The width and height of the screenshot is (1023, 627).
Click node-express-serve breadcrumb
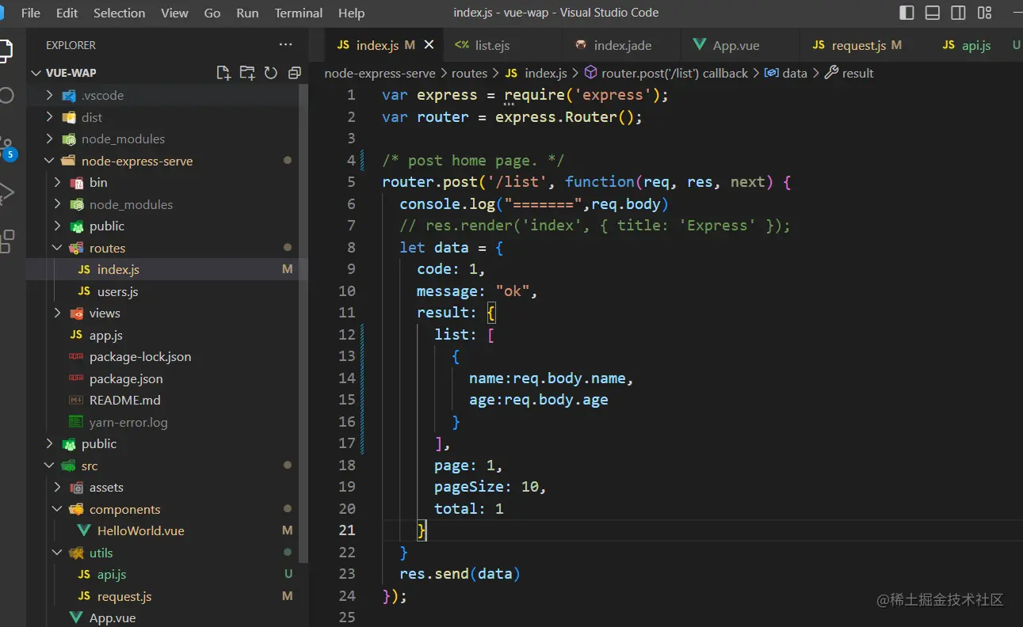(380, 73)
